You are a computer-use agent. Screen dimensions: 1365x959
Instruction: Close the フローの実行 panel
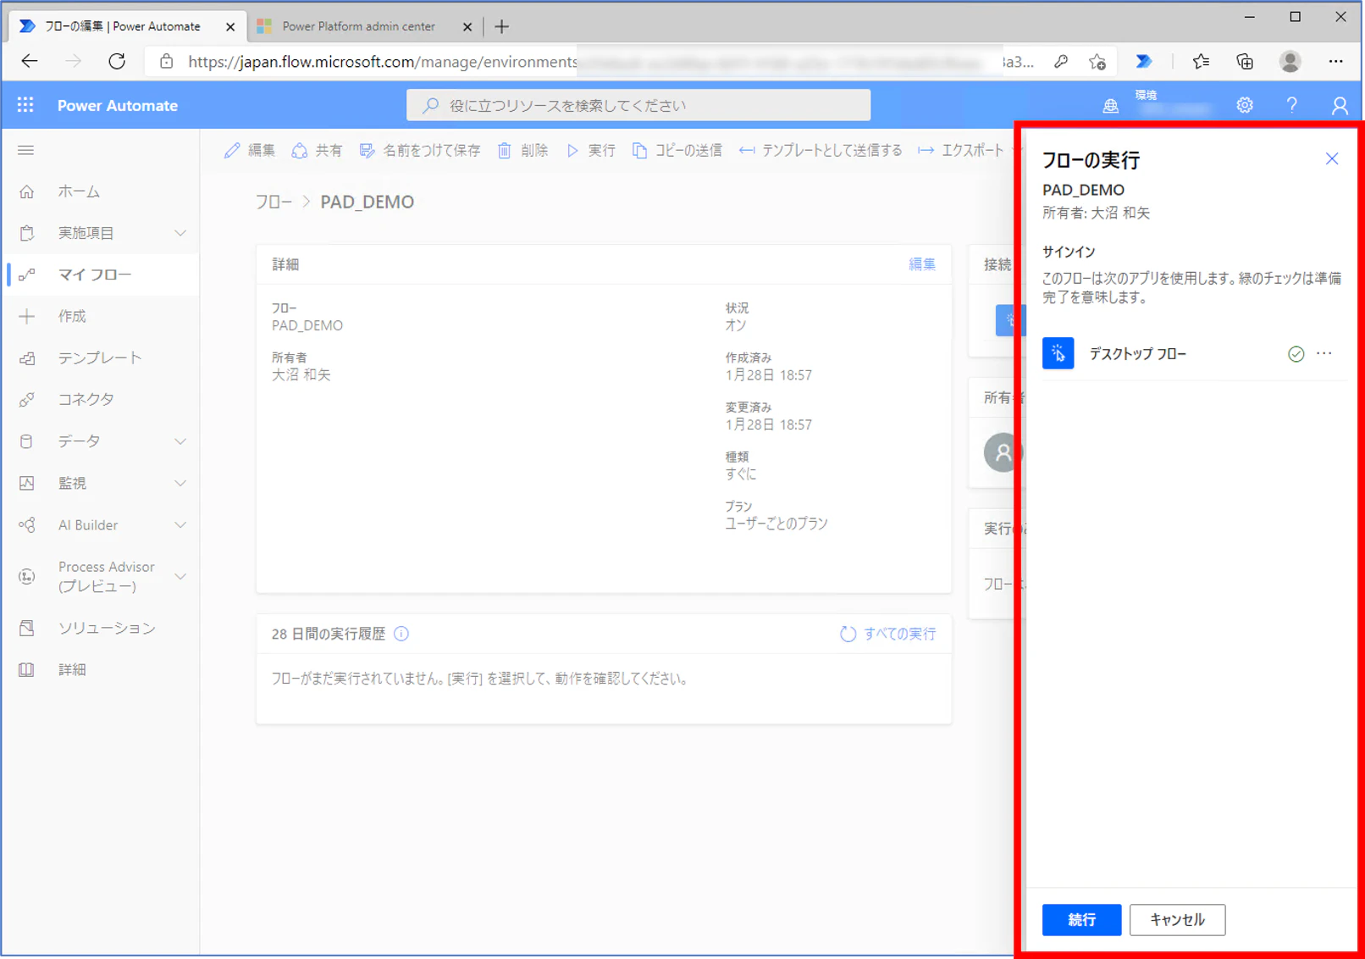pos(1332,158)
